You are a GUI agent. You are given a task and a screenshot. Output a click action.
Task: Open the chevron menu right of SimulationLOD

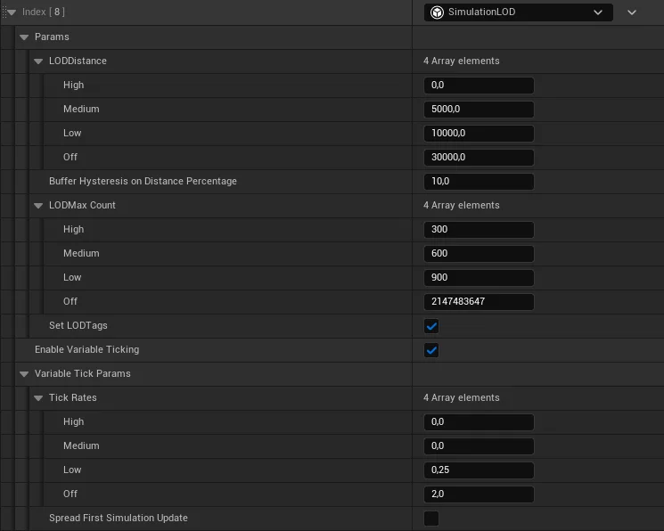(632, 12)
